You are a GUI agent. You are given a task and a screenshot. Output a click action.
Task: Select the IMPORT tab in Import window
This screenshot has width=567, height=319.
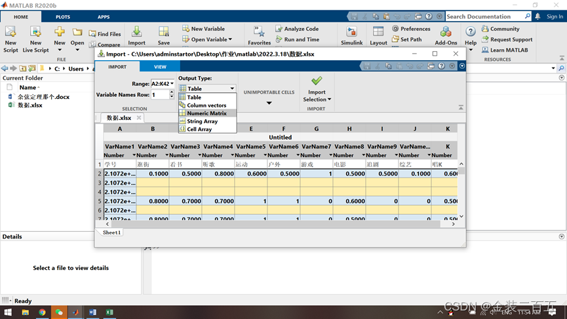117,67
